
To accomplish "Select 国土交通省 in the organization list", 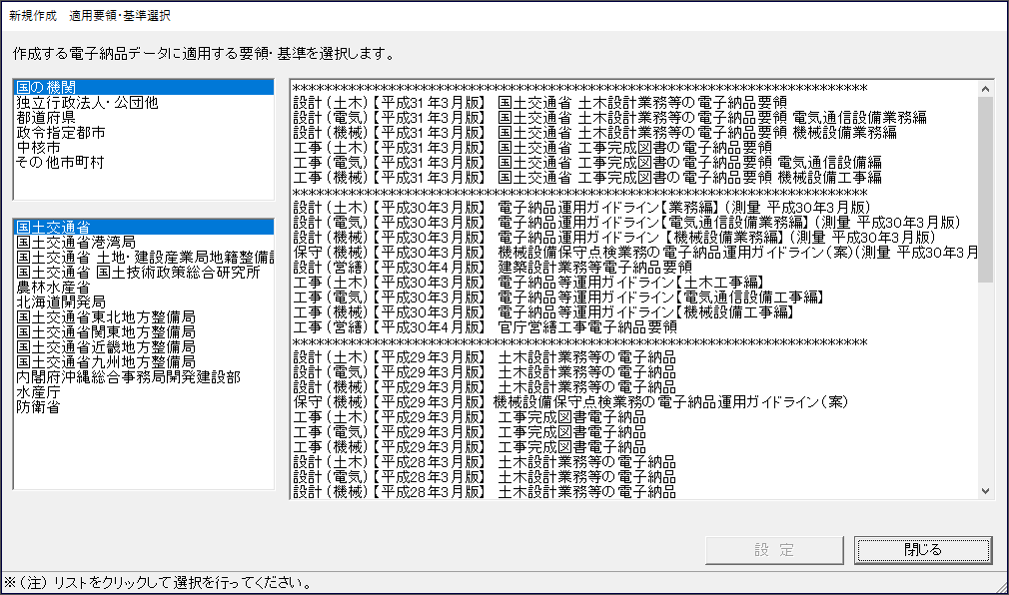I will click(x=144, y=227).
